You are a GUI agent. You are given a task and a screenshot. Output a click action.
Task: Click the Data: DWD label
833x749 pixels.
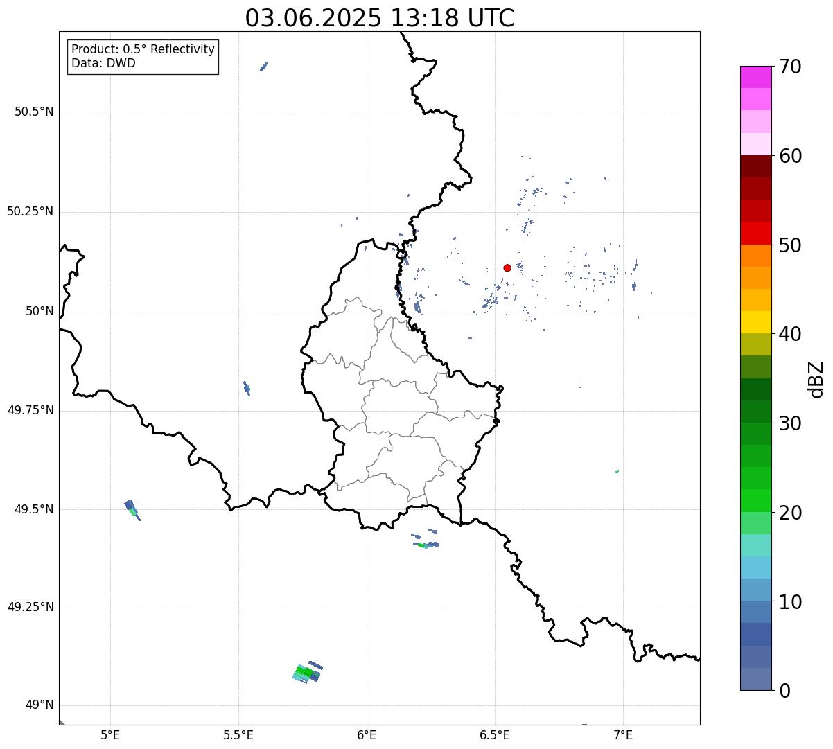coord(103,64)
